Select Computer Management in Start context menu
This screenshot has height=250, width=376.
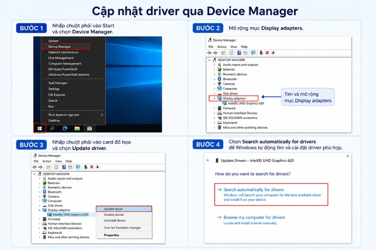point(65,64)
